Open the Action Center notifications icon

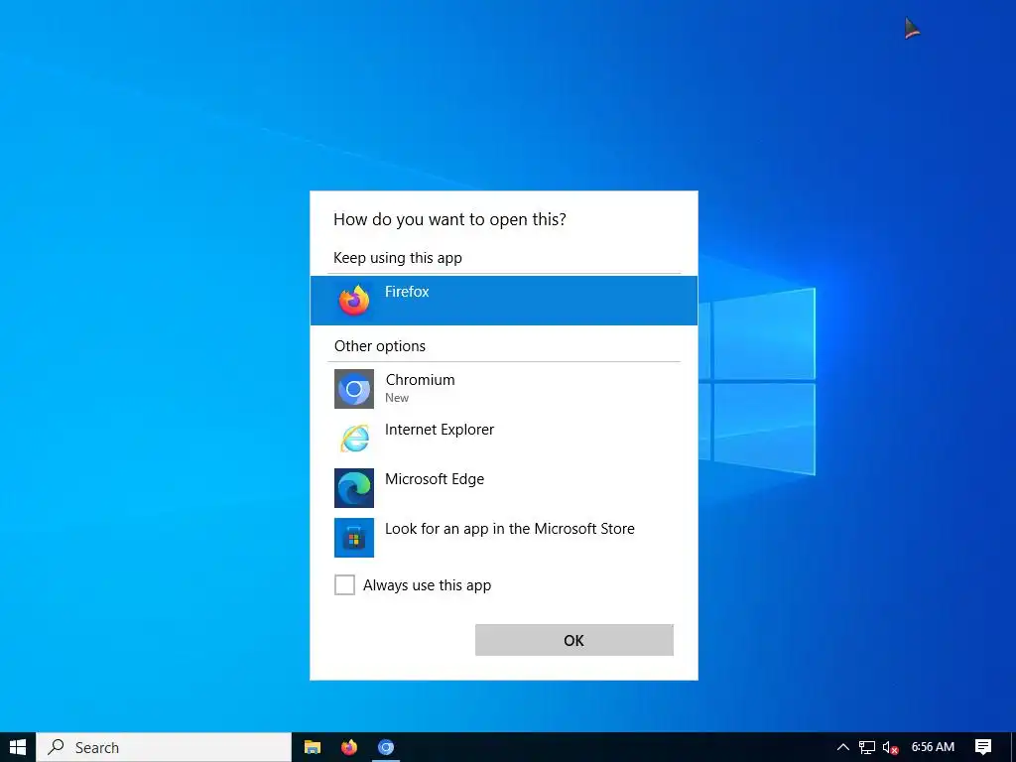pos(983,747)
